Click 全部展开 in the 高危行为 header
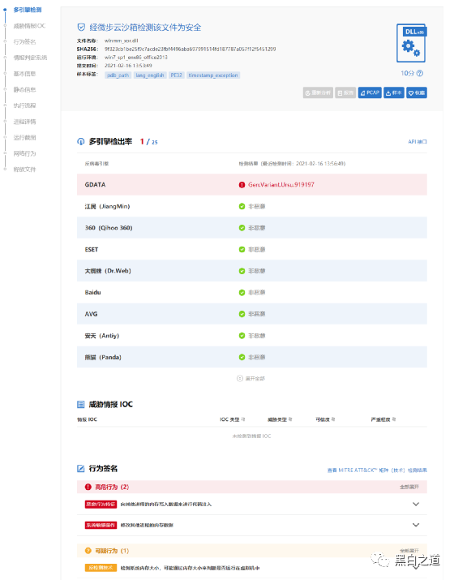The height and width of the screenshot is (580, 454). click(409, 487)
